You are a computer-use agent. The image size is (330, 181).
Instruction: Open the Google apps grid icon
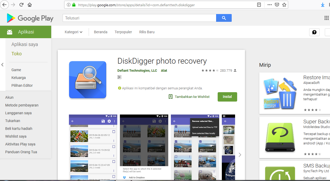[x=327, y=18]
